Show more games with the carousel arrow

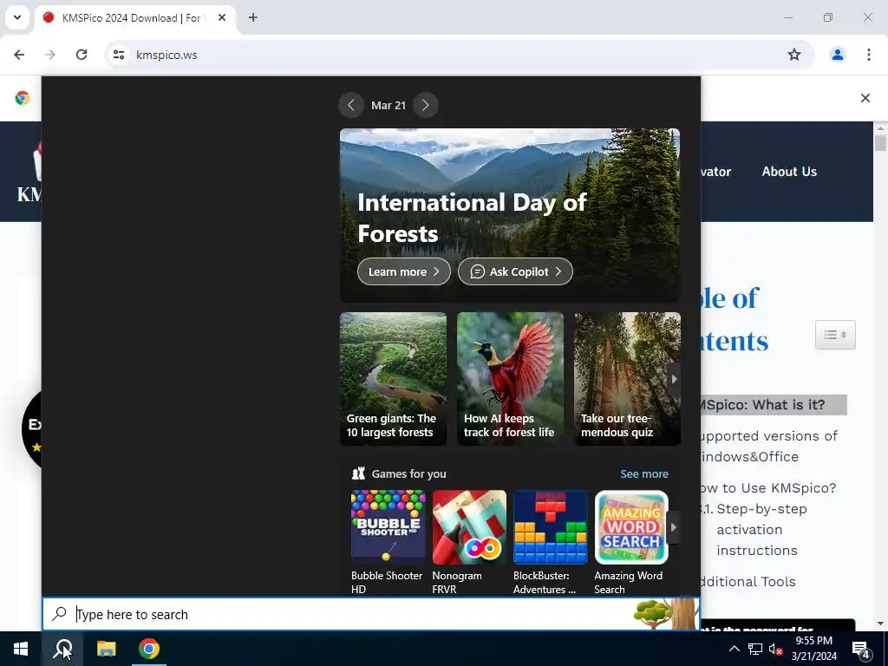673,527
